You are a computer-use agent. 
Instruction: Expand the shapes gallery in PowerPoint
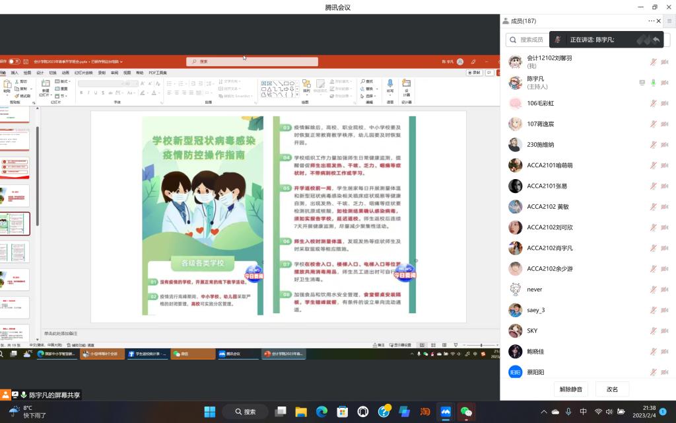[x=297, y=95]
